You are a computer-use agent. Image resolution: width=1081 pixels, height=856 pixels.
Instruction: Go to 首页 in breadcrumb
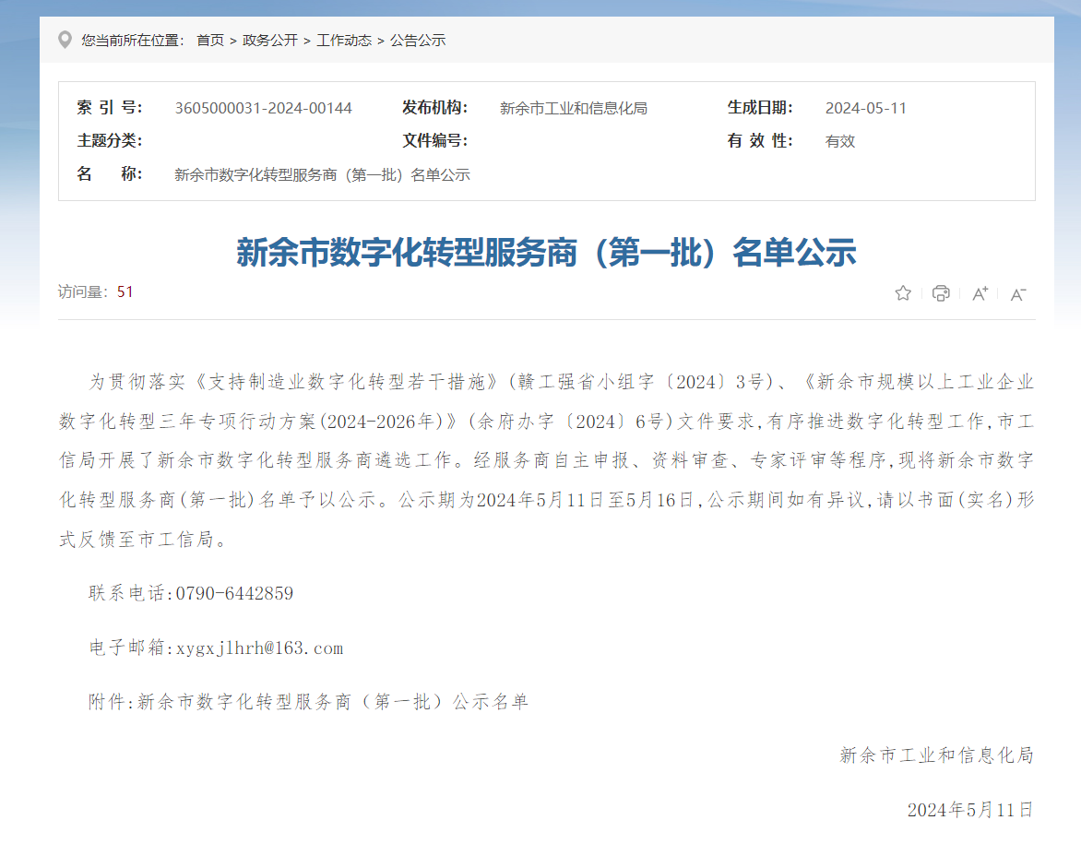(210, 41)
